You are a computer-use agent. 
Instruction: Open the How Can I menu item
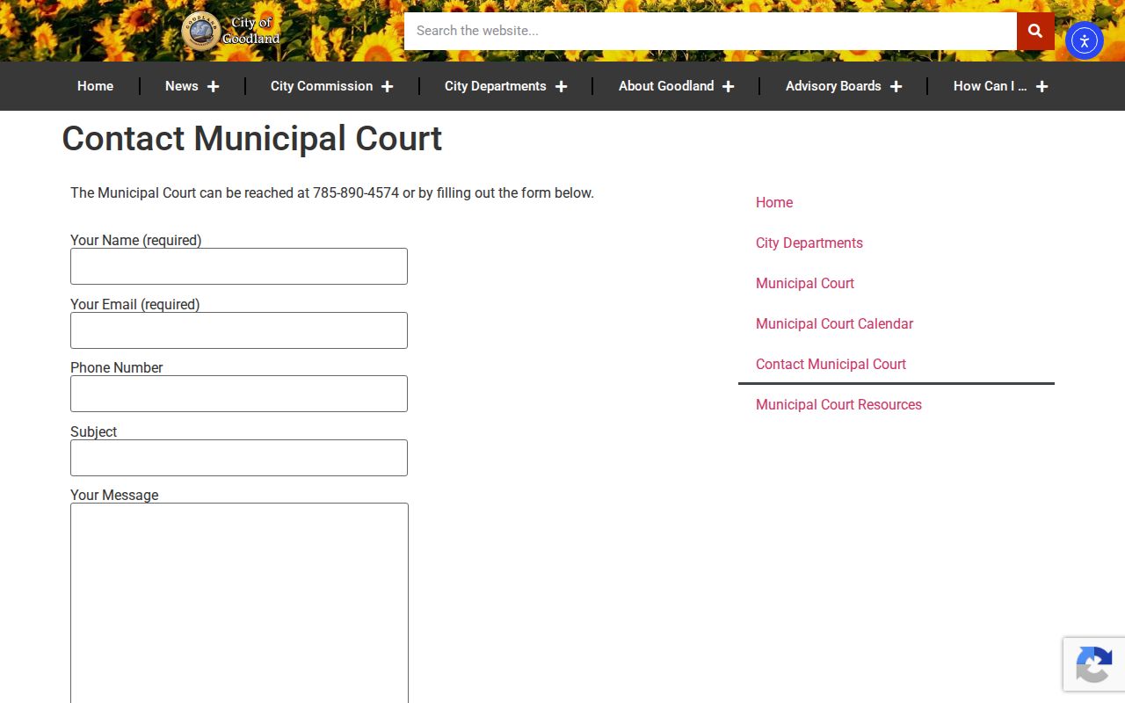pyautogui.click(x=990, y=86)
